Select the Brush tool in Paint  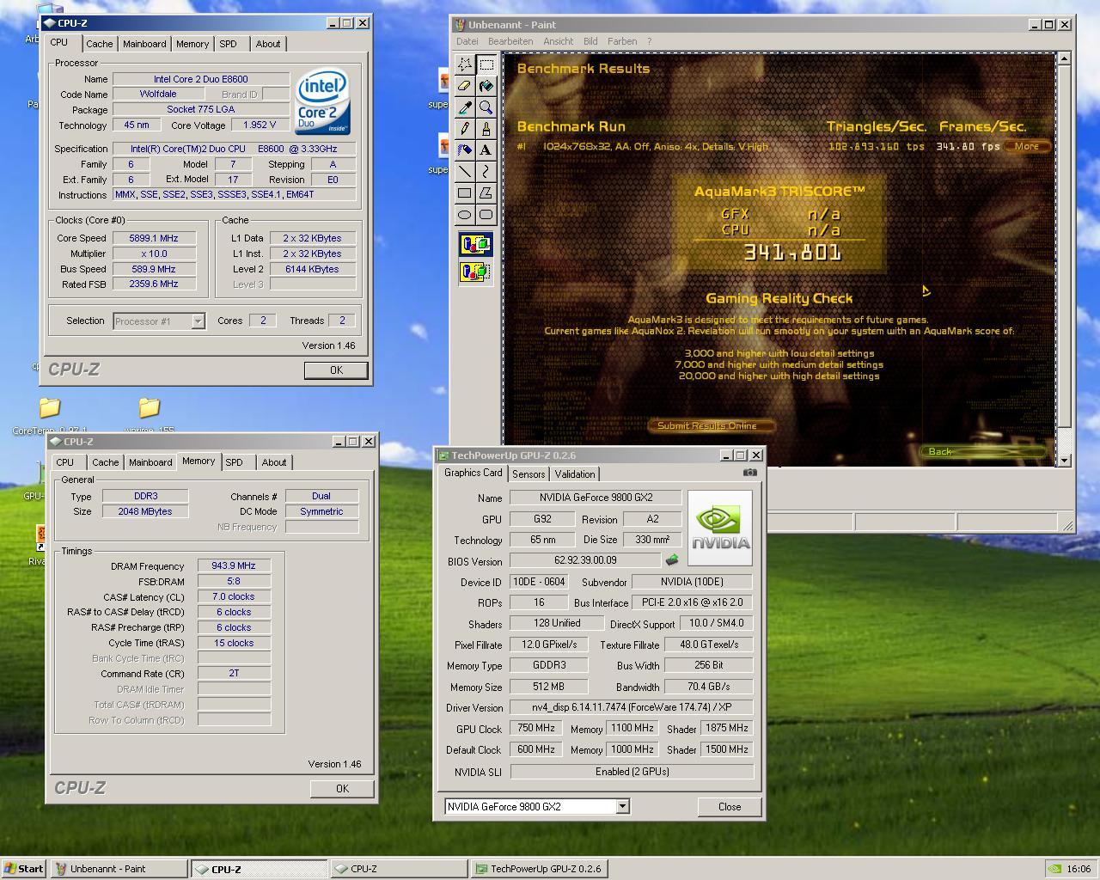486,129
